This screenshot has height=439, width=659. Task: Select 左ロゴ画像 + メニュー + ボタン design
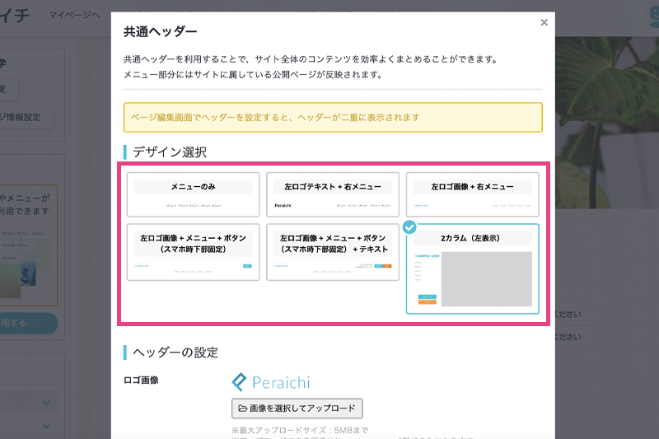pos(194,252)
